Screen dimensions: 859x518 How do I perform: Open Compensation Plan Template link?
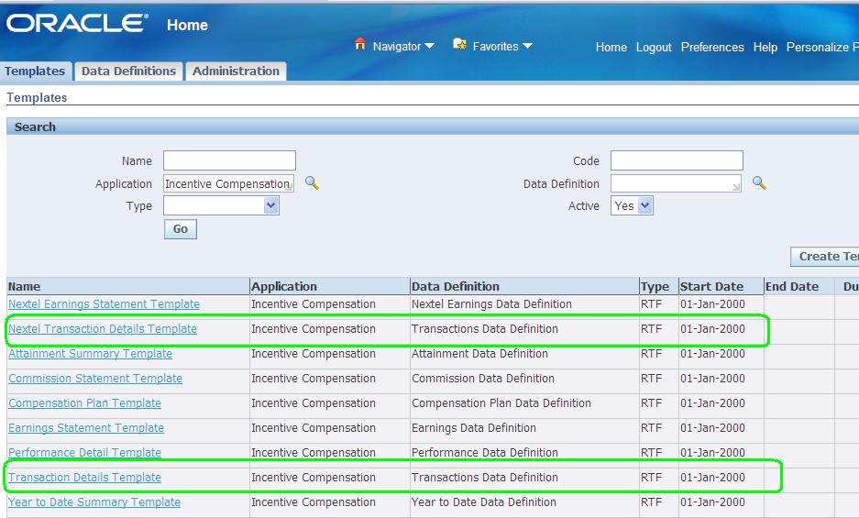(85, 402)
